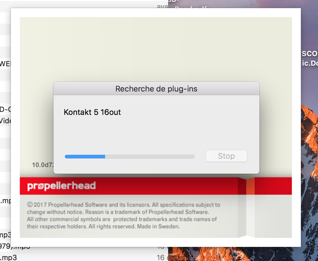Screen dimensions: 318x261
Task: Click the plug-in scan progress bar
Action: pos(130,156)
